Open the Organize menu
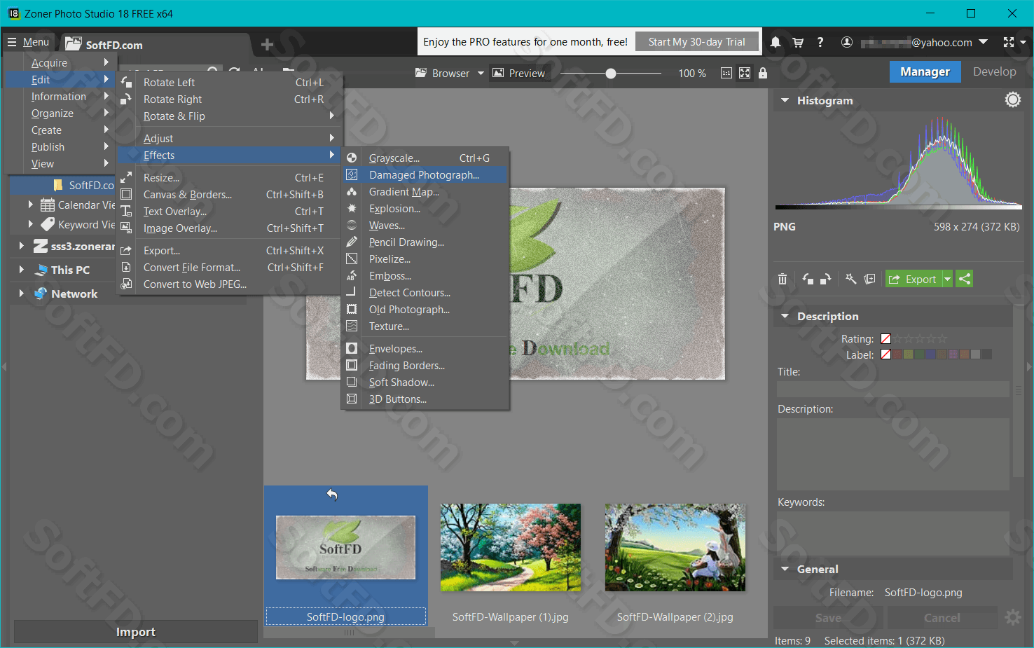The height and width of the screenshot is (648, 1034). pos(60,113)
